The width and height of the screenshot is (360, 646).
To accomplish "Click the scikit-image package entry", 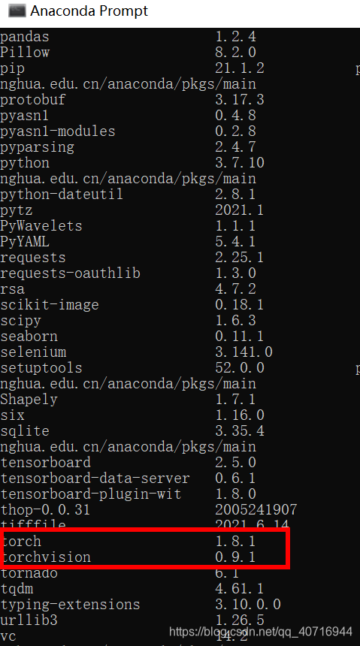I will coord(50,305).
